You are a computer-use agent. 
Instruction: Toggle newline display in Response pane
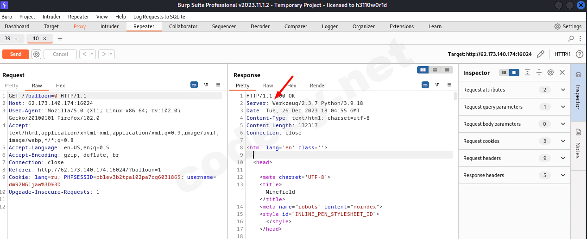437,85
